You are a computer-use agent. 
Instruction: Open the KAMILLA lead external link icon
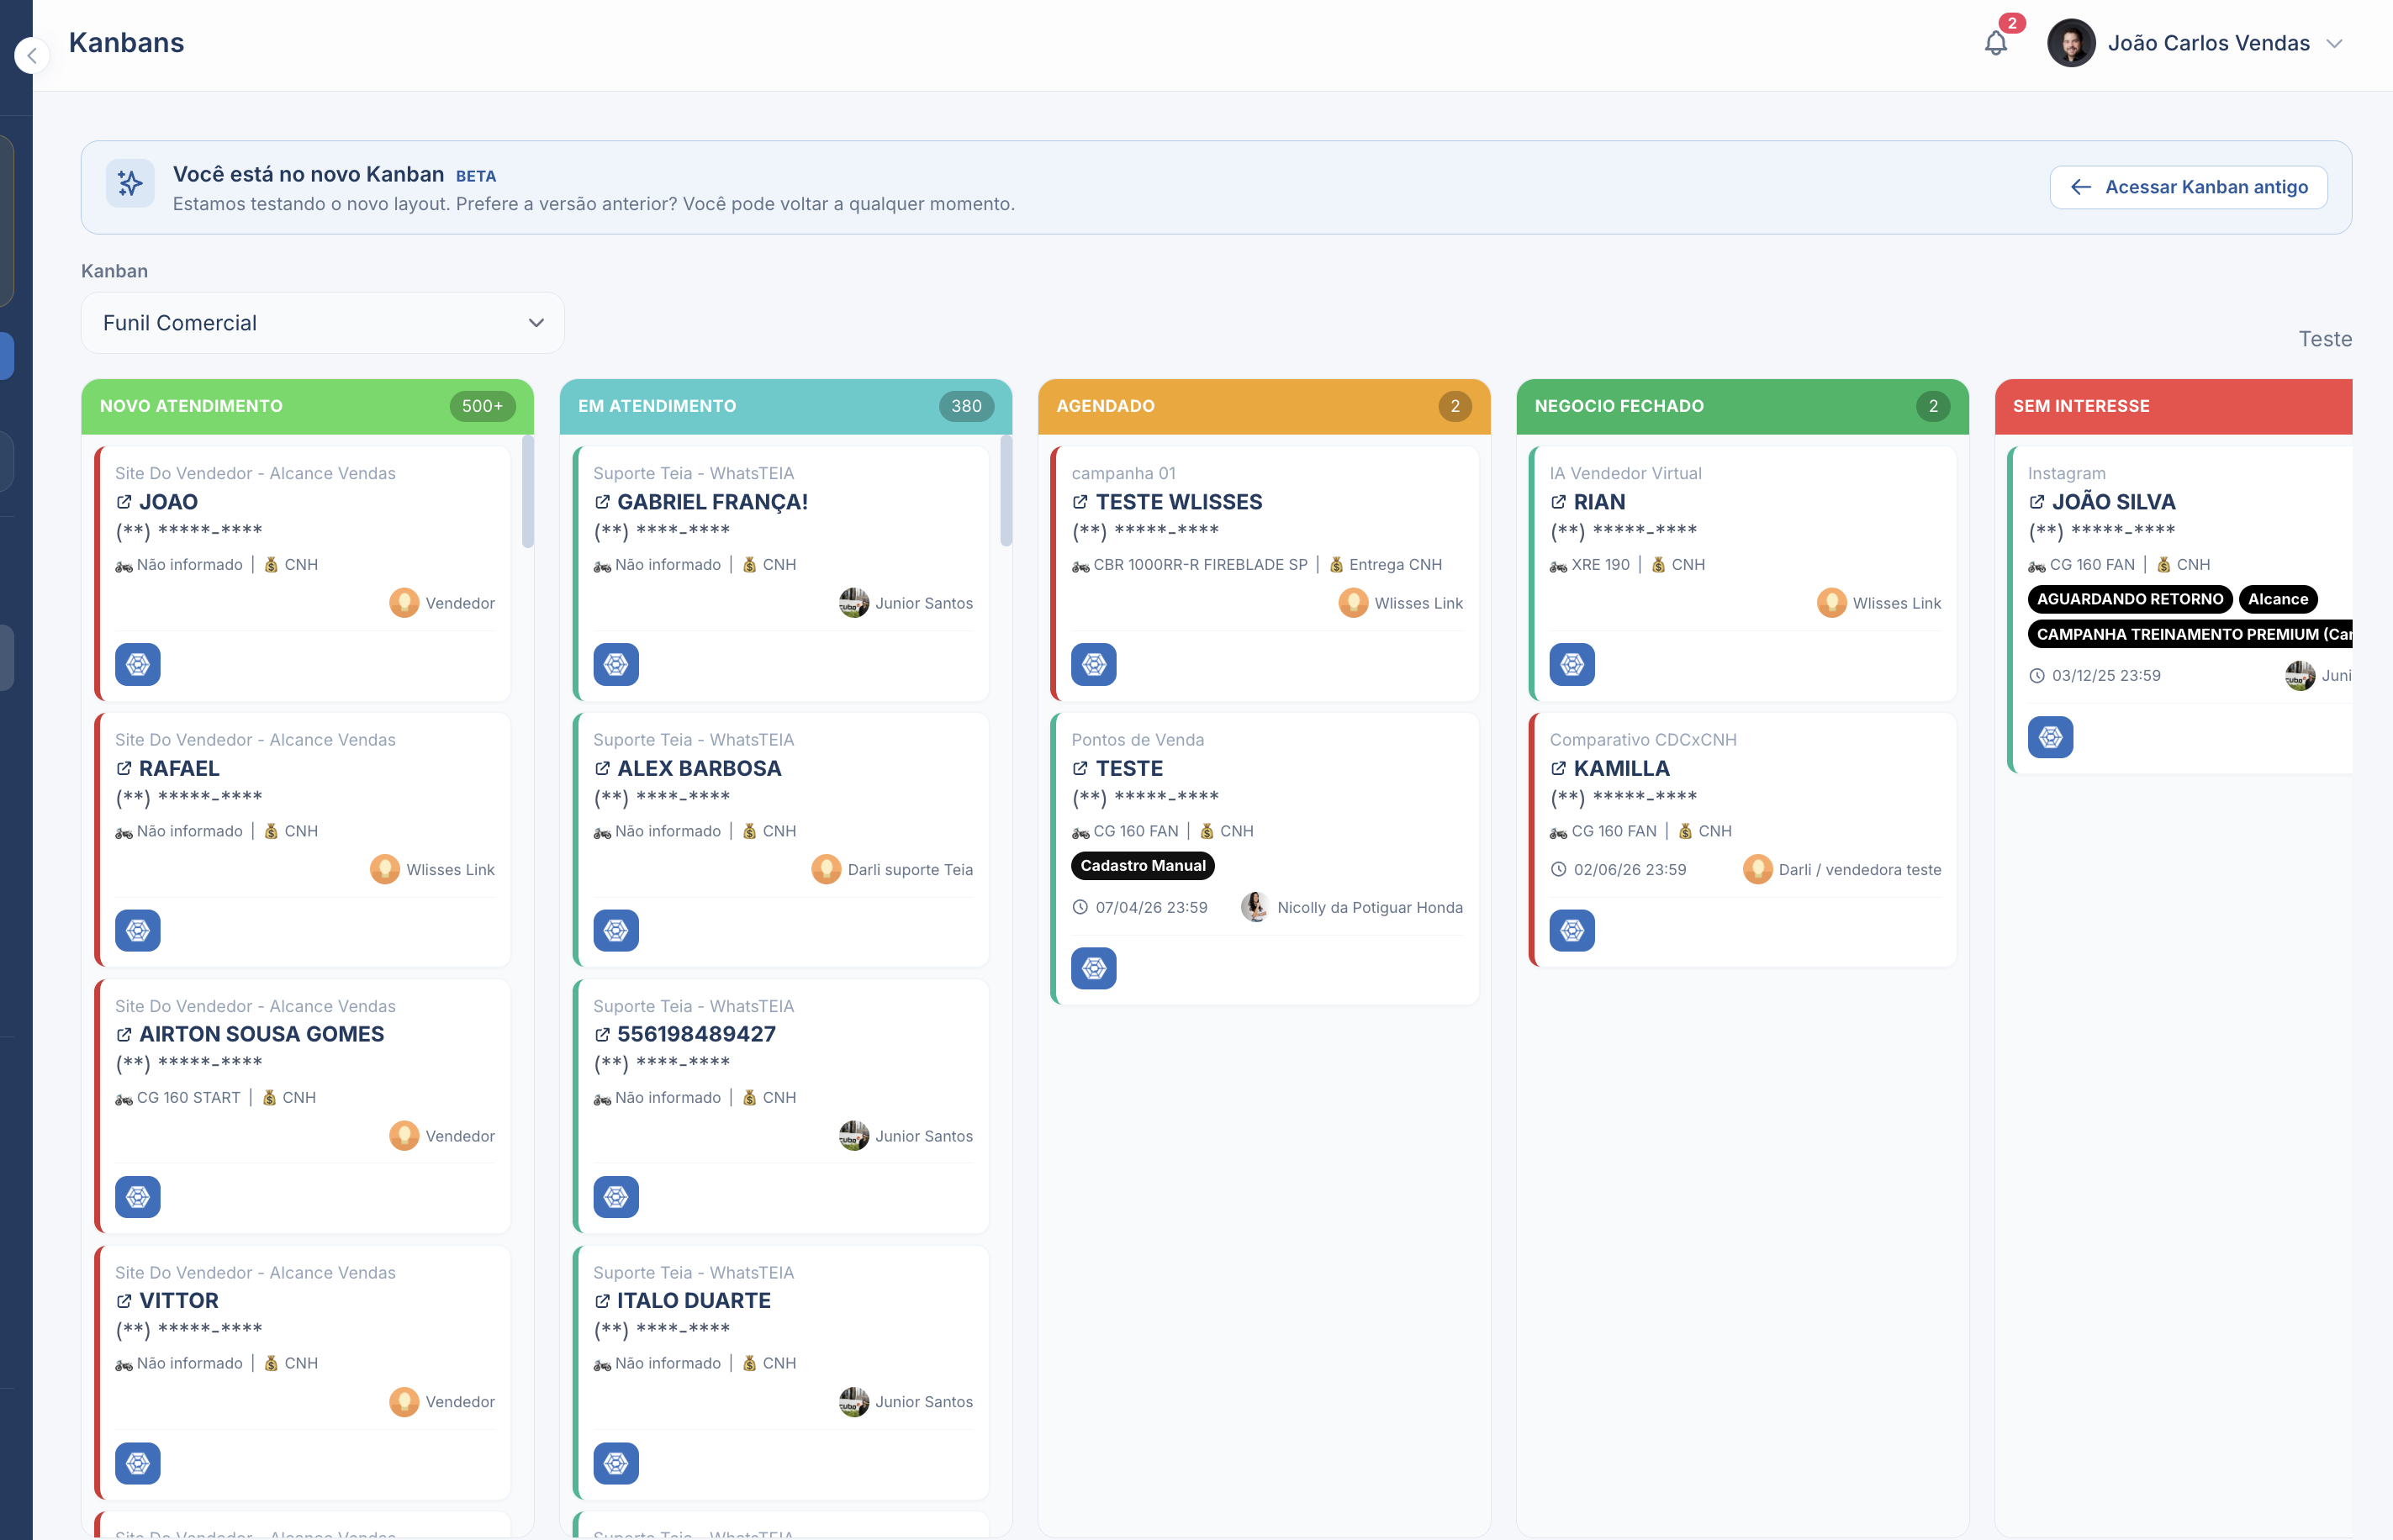point(1558,768)
